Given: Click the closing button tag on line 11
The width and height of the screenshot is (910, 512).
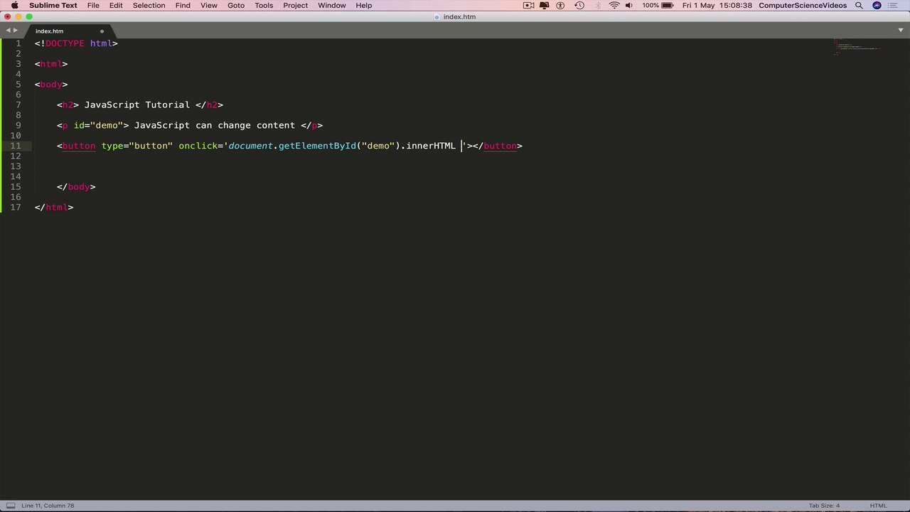Looking at the screenshot, I should coord(498,146).
